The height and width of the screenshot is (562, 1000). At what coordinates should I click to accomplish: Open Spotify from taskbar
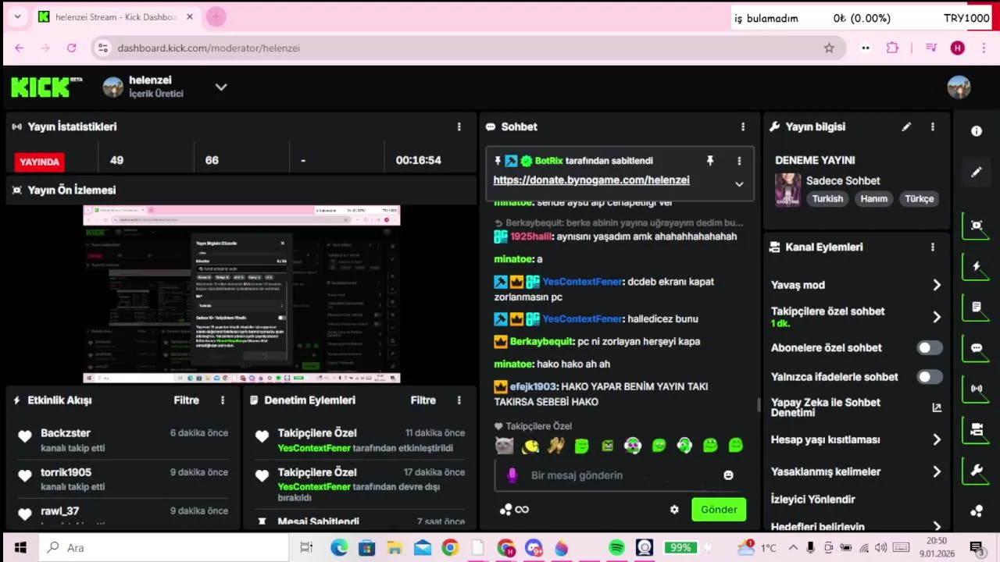click(x=616, y=548)
